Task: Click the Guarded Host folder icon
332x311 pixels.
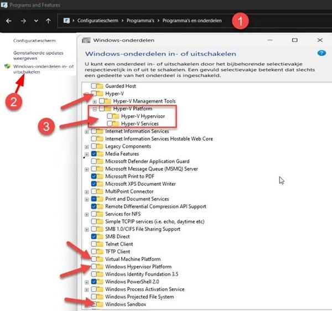Action: [100, 86]
